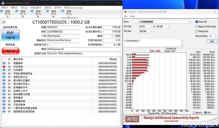Select drive H: status orb at 33 °C

47,11
